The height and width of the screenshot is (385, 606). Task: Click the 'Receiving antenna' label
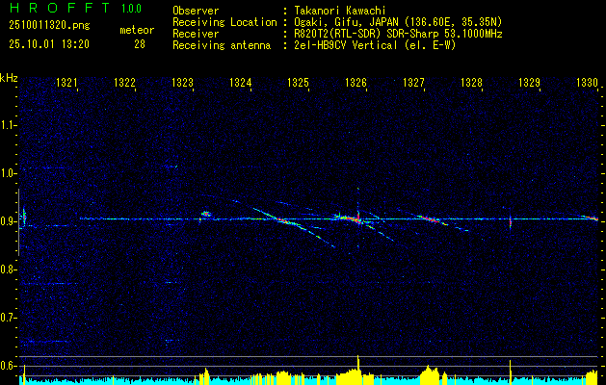[222, 45]
